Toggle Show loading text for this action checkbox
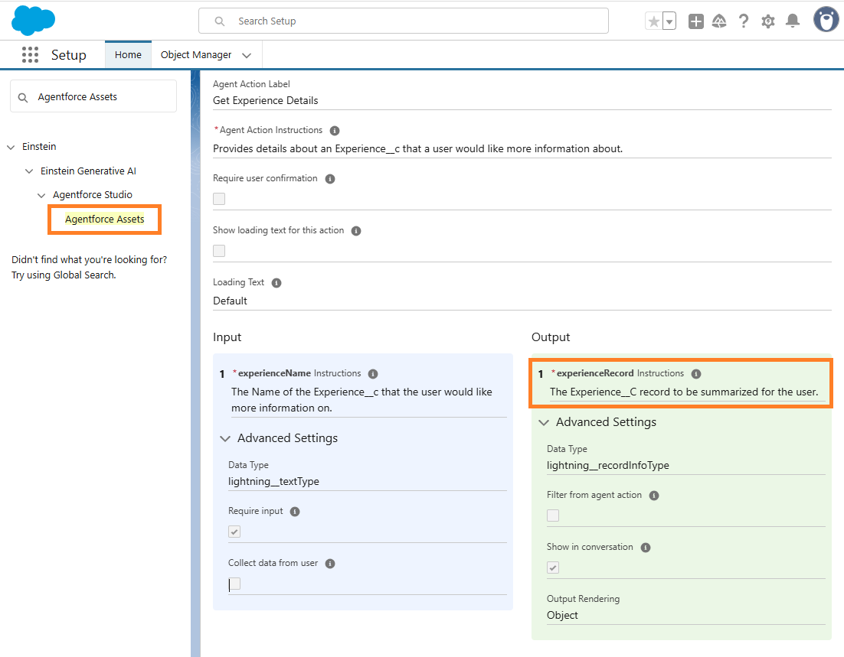Image resolution: width=844 pixels, height=657 pixels. 219,251
